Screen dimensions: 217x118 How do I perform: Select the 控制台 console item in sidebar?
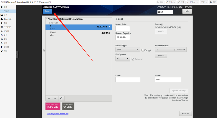click(x=8, y=11)
